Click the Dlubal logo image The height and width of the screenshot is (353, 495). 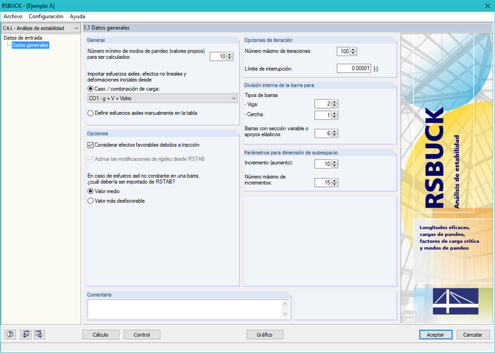click(x=455, y=301)
